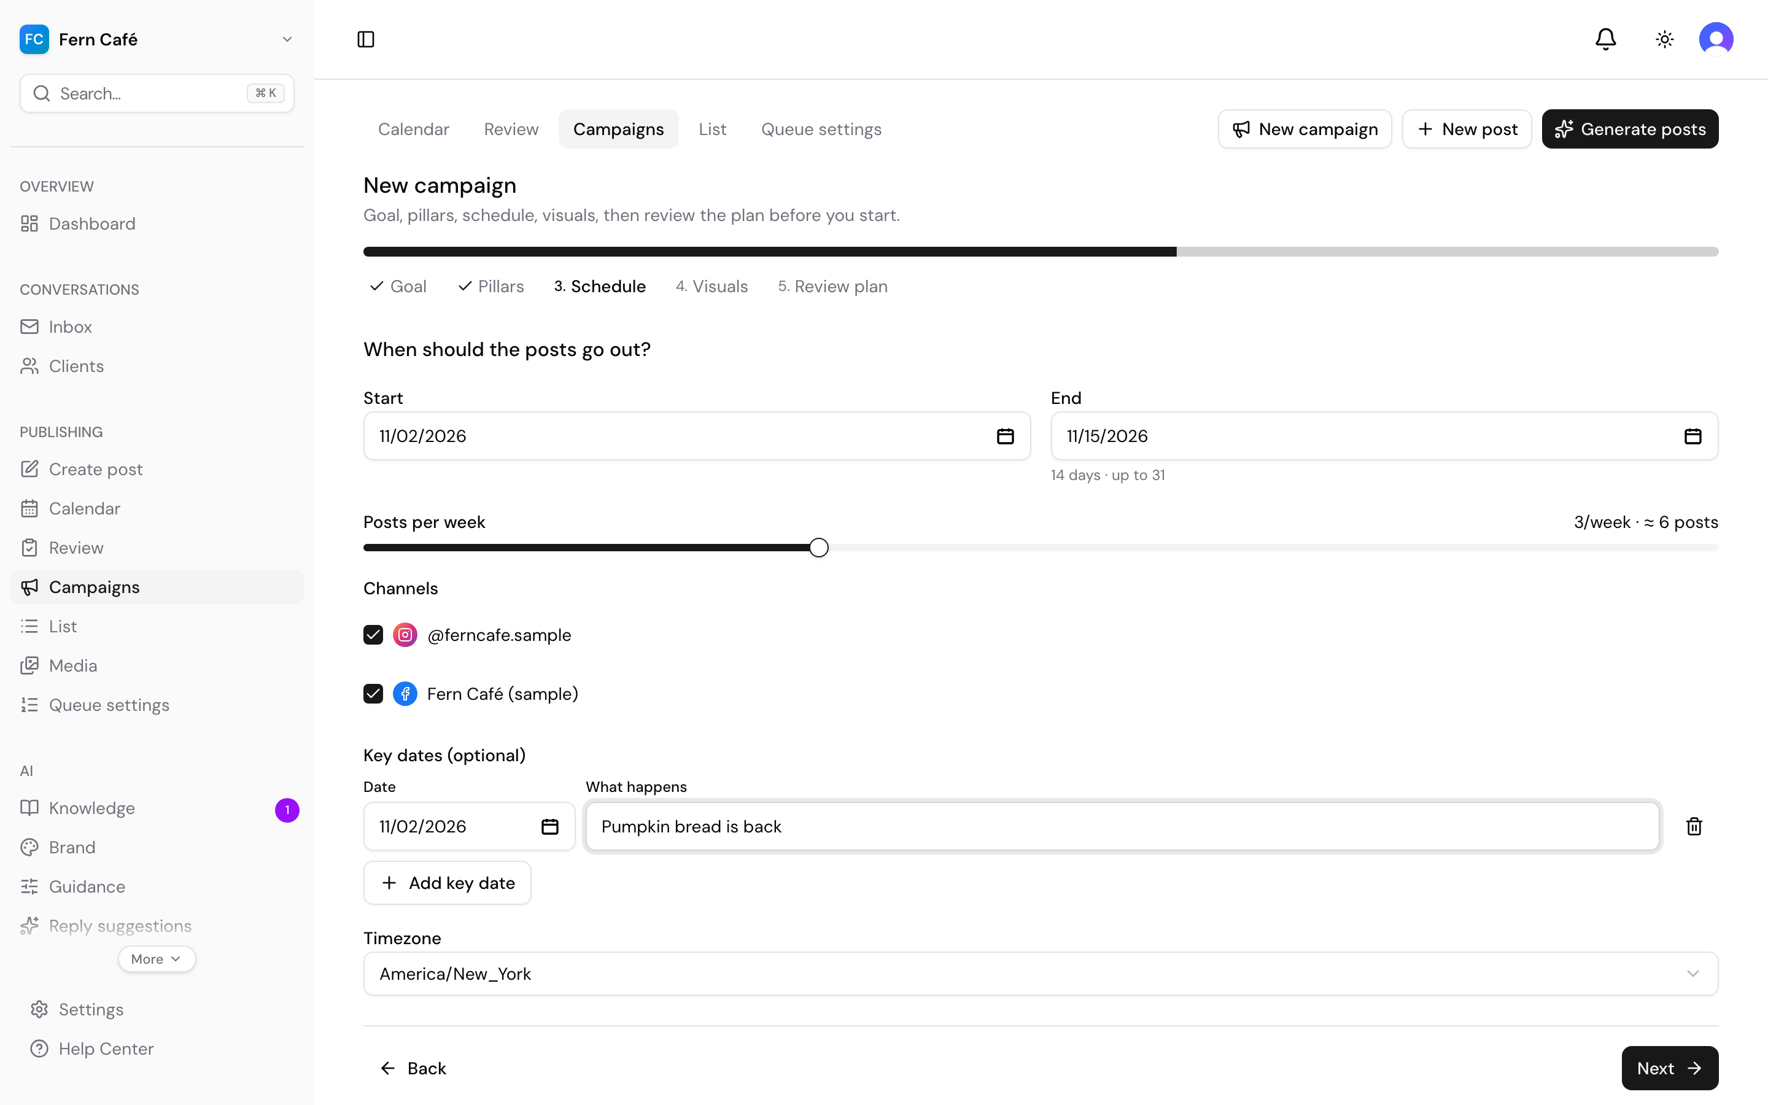Click Generate posts button

coord(1630,130)
